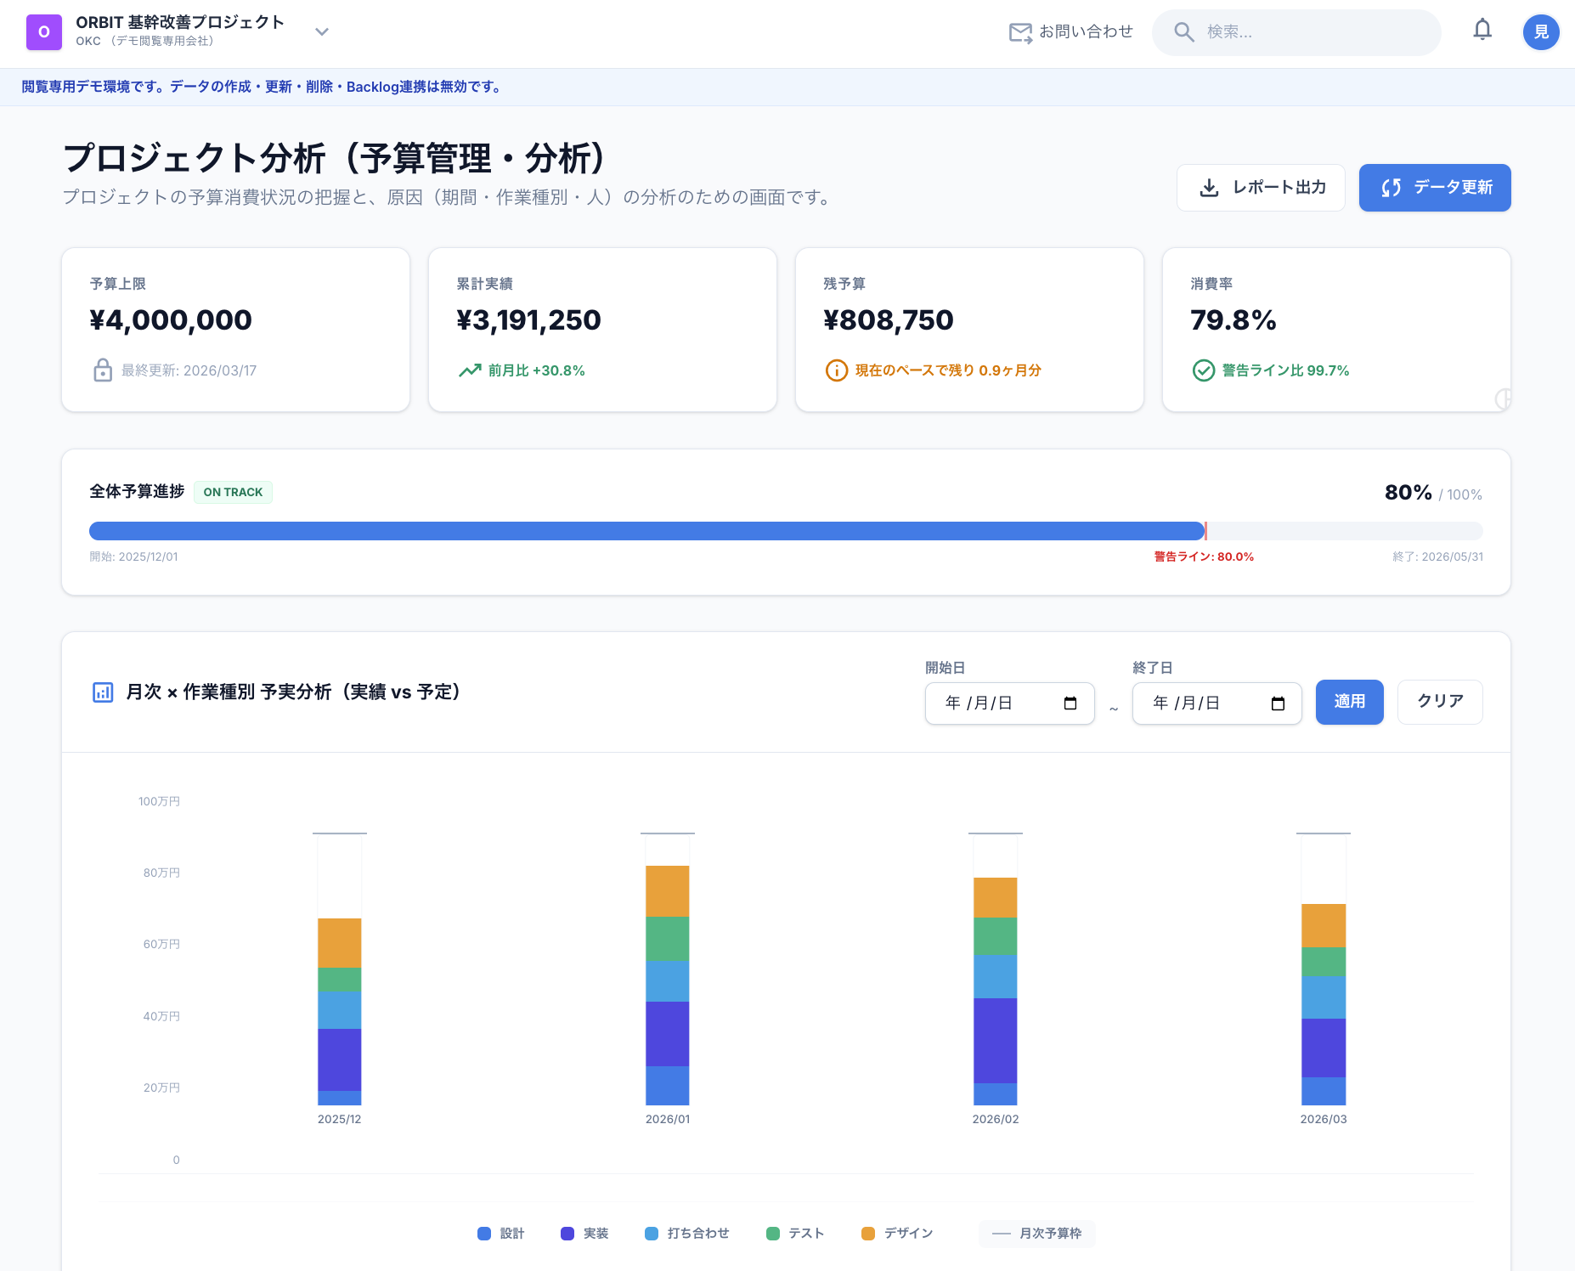Click the お問い合わせ link
The height and width of the screenshot is (1271, 1575).
click(1086, 32)
